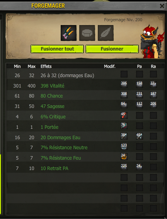This screenshot has width=167, height=219.
Task: Select the 231 Pa Chance rune
Action: click(x=140, y=95)
